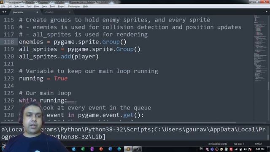
Task: Click the EN language indicator
Action: (201, 149)
